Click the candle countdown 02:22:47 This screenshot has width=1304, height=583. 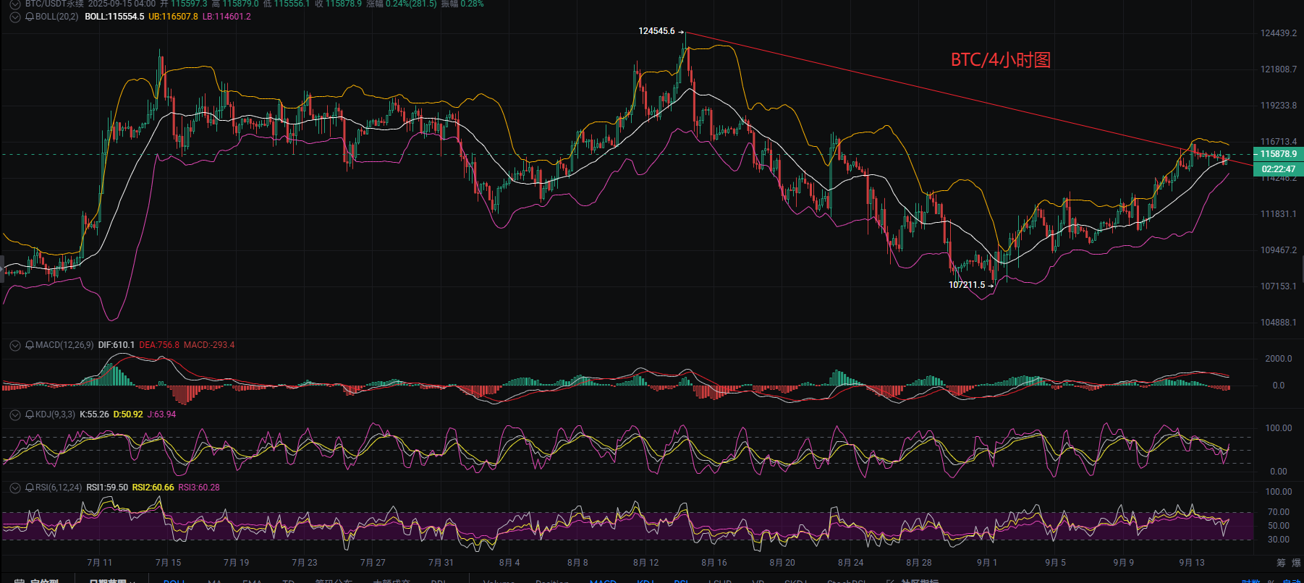coord(1278,169)
